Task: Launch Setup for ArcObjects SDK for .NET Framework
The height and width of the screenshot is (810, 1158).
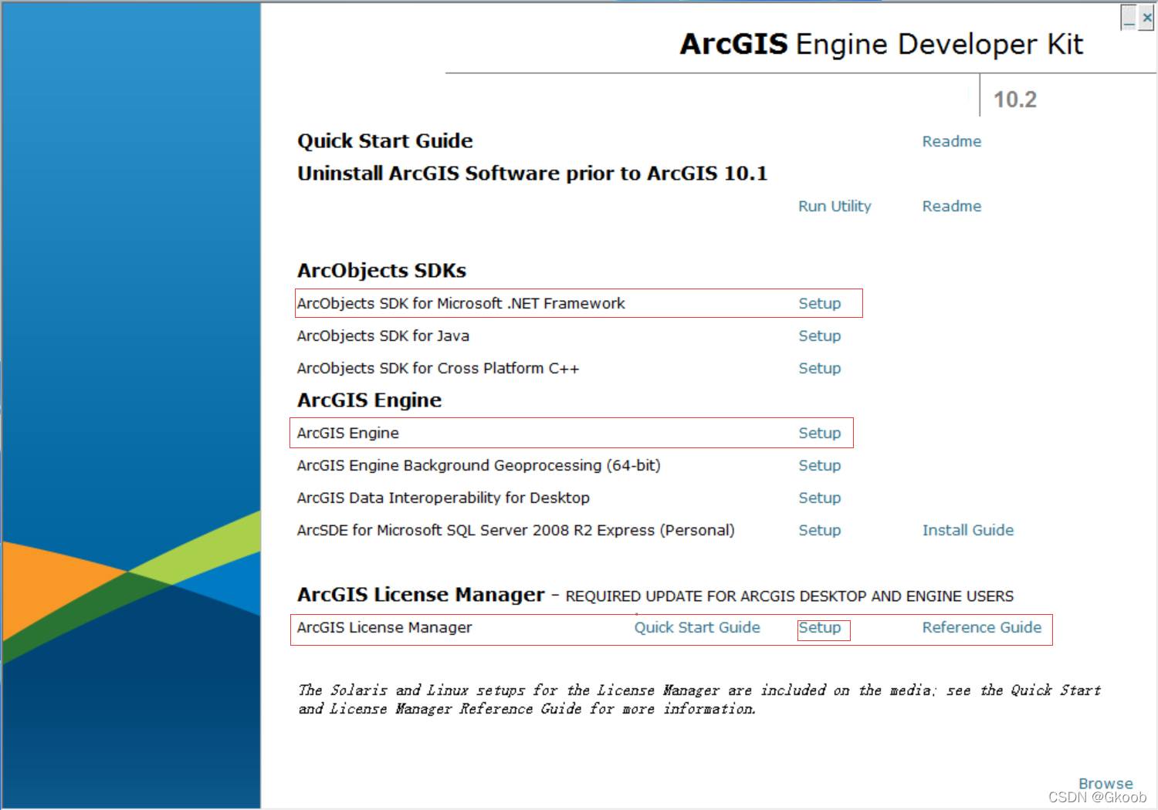Action: coord(819,303)
